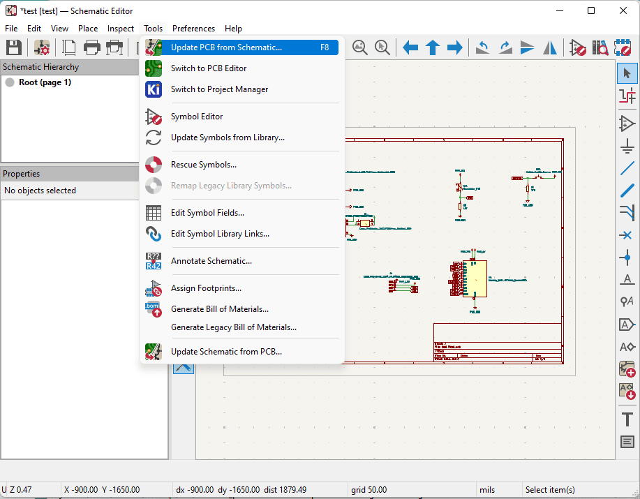Open the View menu
640x499 pixels.
pyautogui.click(x=59, y=29)
